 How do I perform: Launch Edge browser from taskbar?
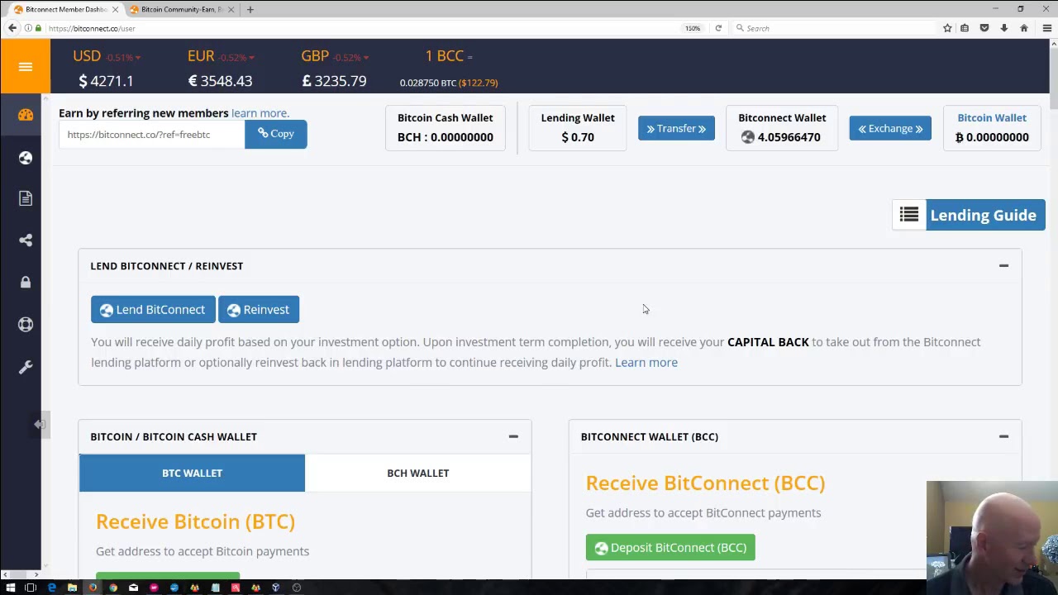51,588
